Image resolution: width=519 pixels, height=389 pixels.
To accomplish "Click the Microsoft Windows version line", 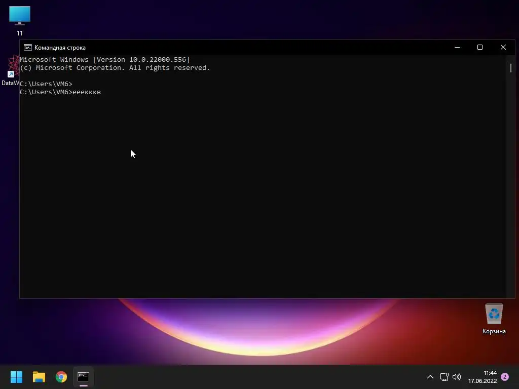I will (x=105, y=60).
